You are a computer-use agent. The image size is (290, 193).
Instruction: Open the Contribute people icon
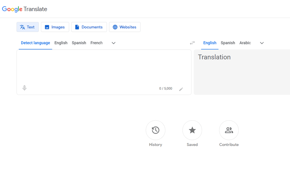tap(229, 130)
